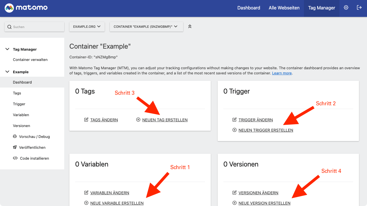Click plus icon beside Neuen Tag erstellen
The width and height of the screenshot is (367, 206).
click(138, 120)
